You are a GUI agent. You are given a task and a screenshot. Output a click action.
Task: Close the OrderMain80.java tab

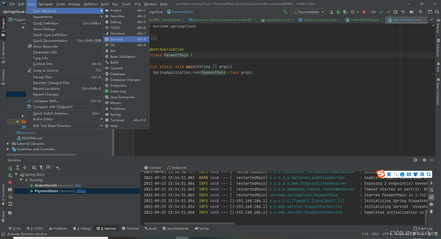pos(382,20)
